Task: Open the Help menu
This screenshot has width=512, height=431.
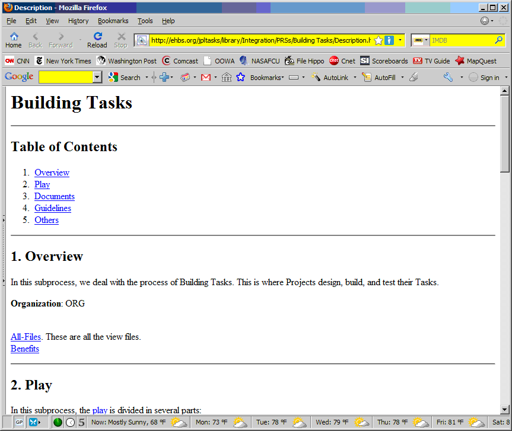Action: (168, 21)
